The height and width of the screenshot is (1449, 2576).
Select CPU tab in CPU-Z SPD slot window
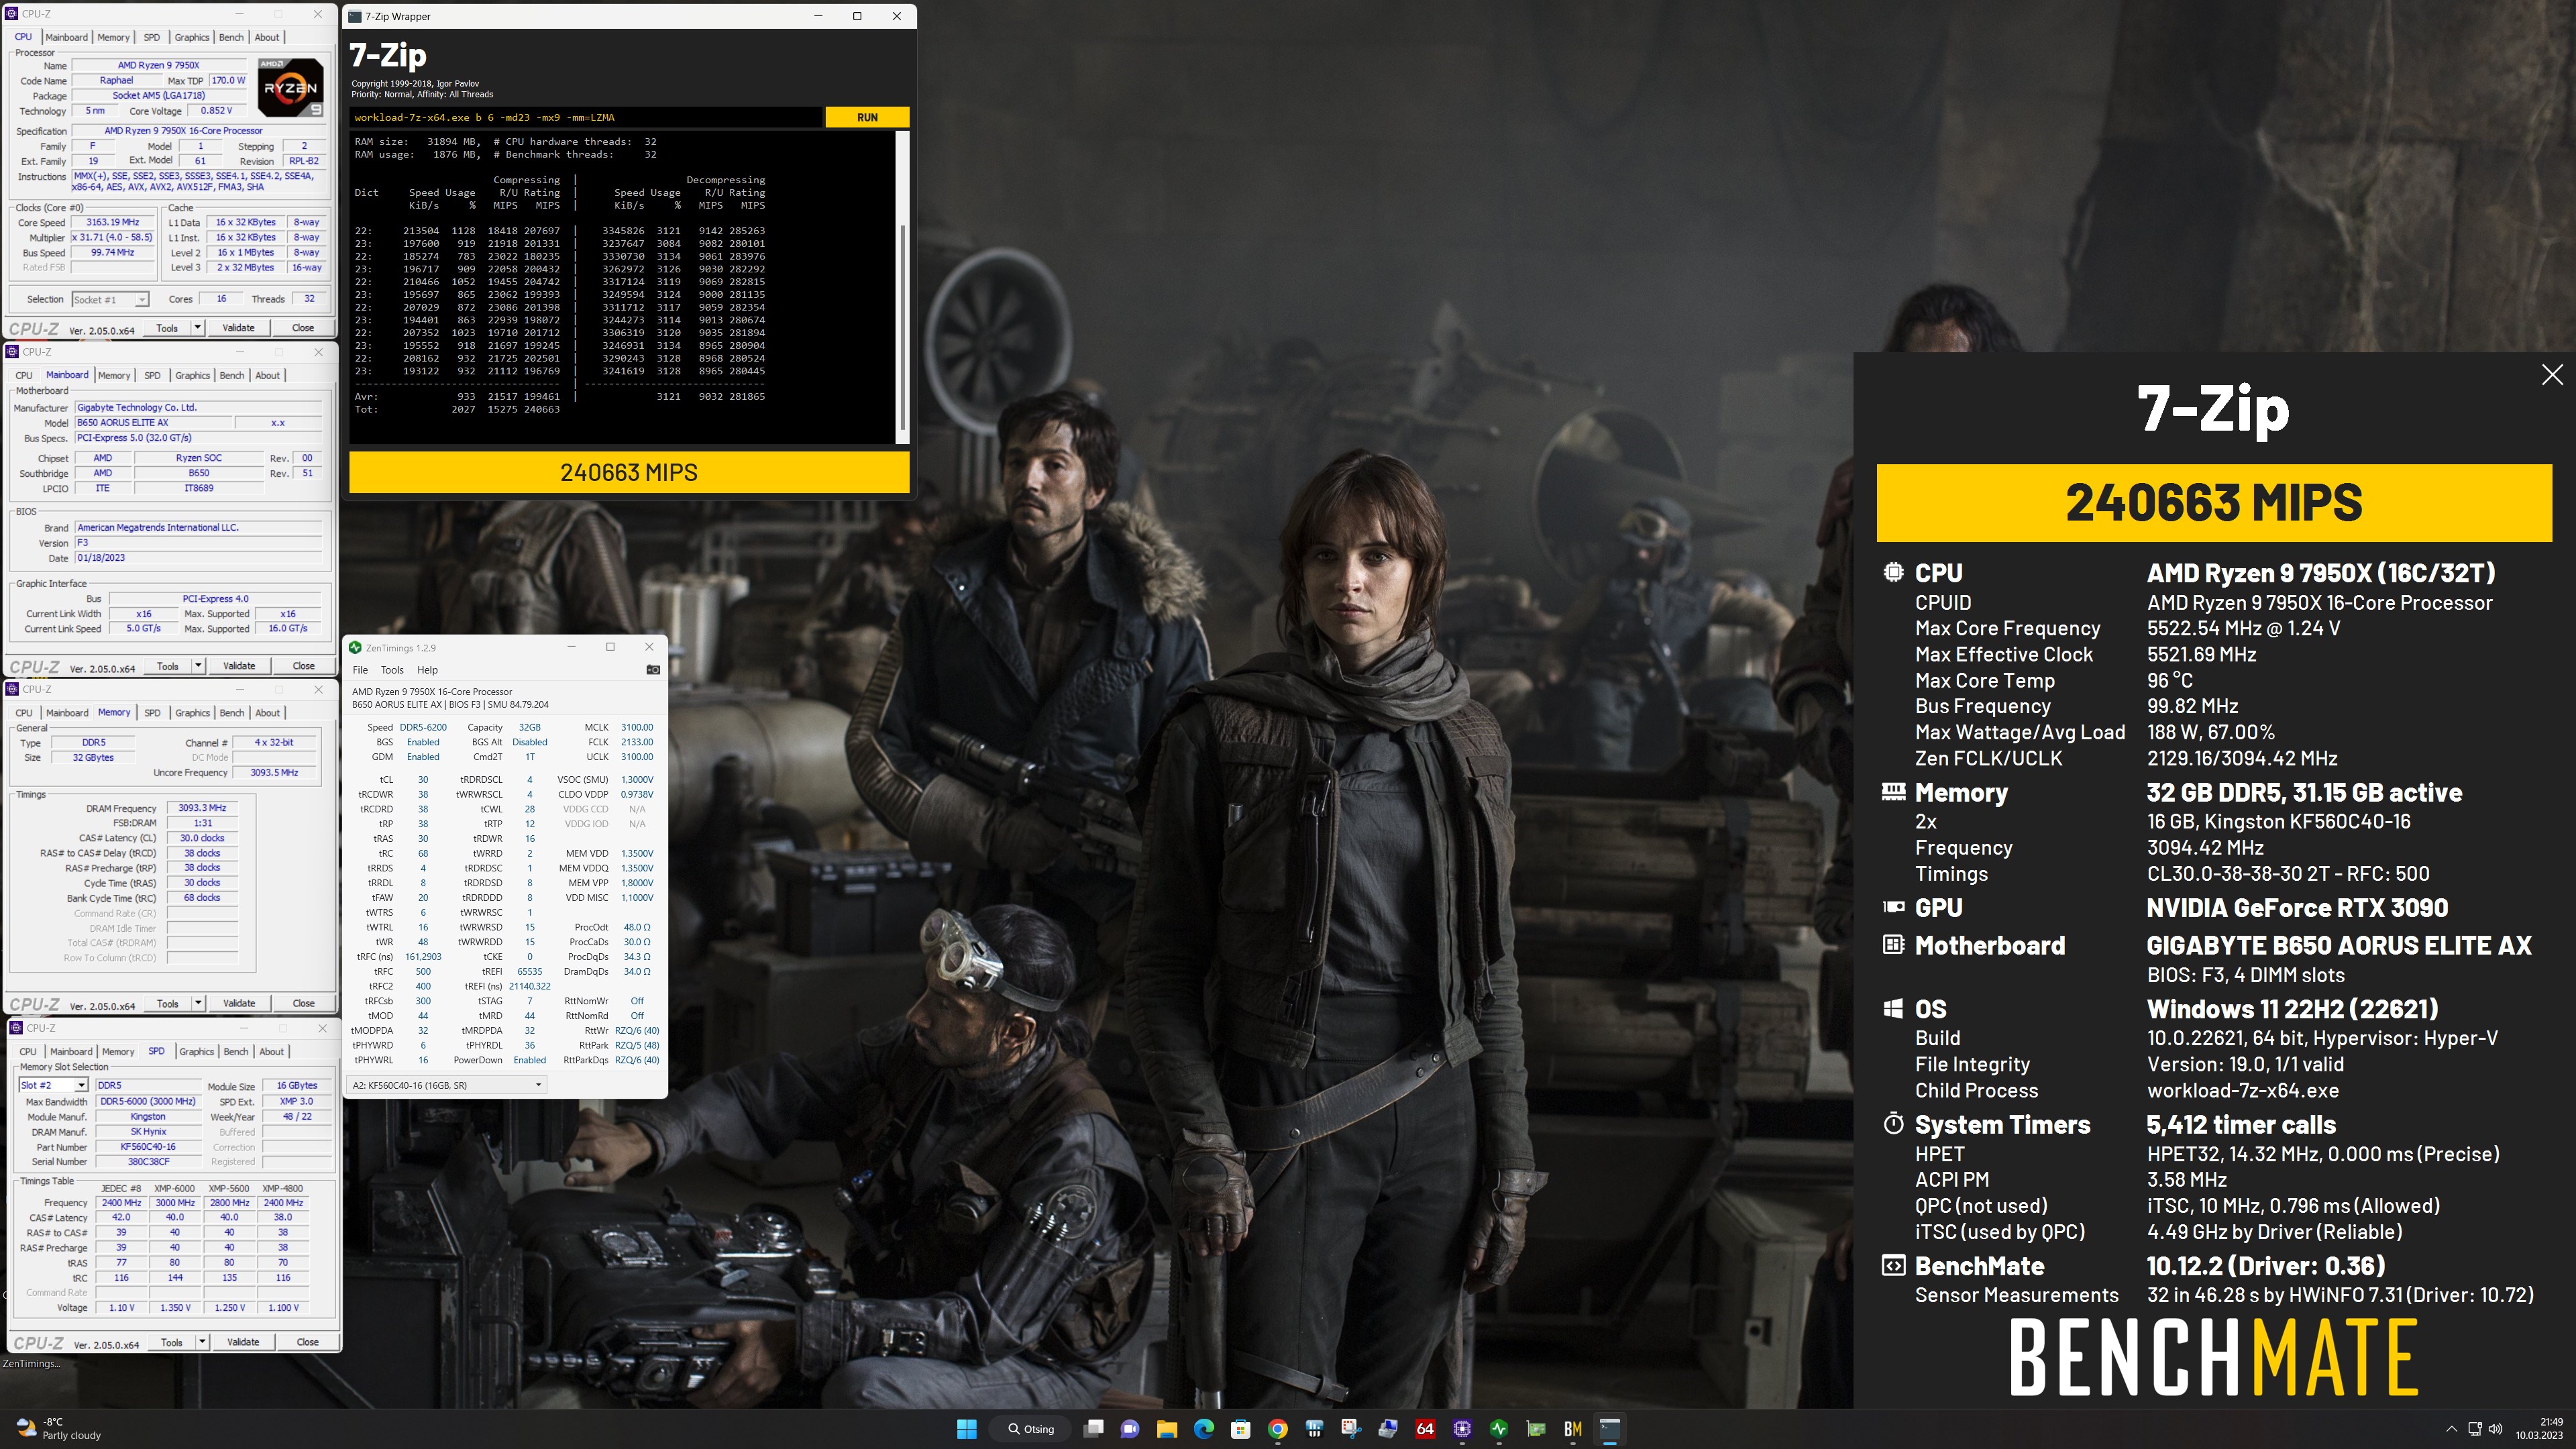click(x=28, y=1052)
